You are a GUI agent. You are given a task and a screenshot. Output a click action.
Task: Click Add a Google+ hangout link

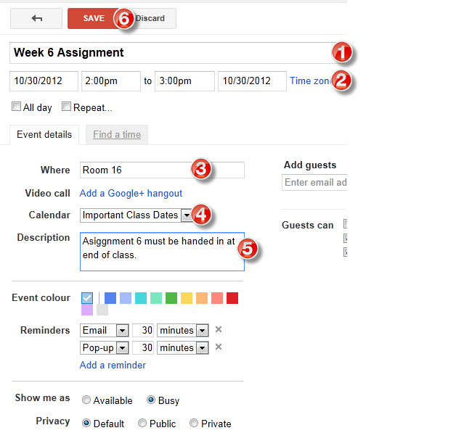coord(131,193)
